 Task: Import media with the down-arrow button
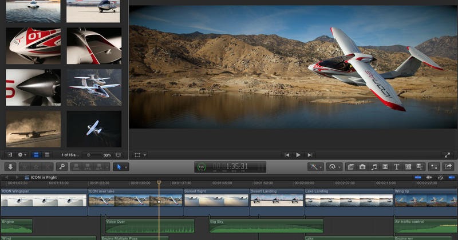pyautogui.click(x=10, y=167)
